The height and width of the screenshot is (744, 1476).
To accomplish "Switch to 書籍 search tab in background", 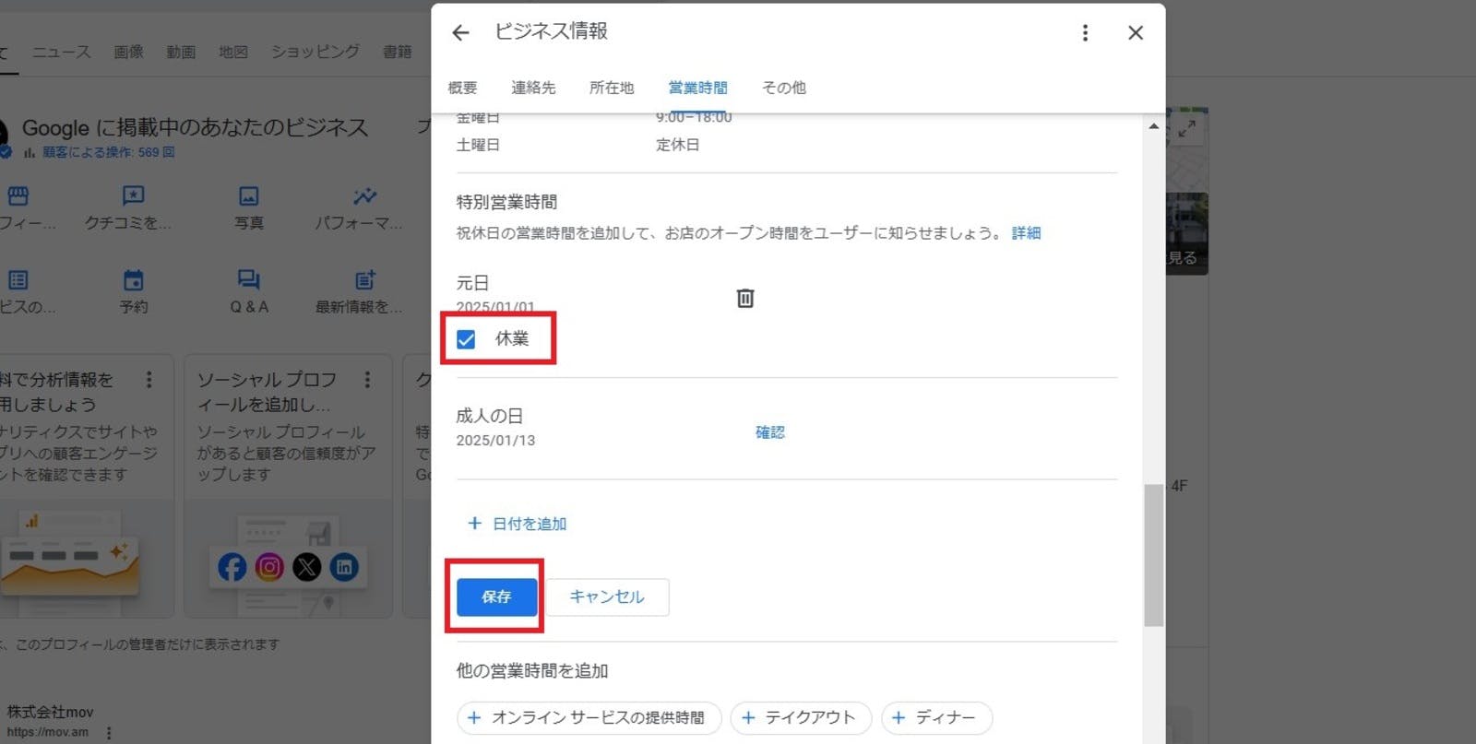I will pos(398,52).
